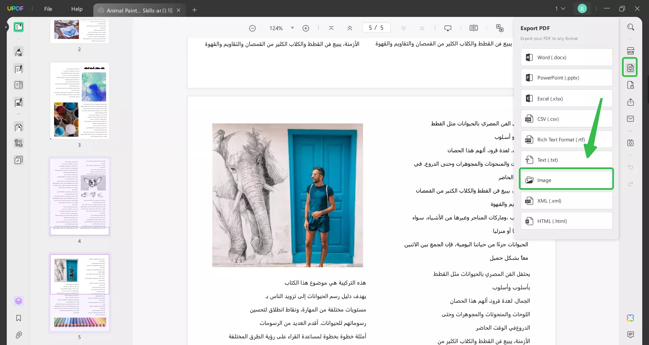Open the Layers panel icon
Image resolution: width=649 pixels, height=345 pixels.
19,301
